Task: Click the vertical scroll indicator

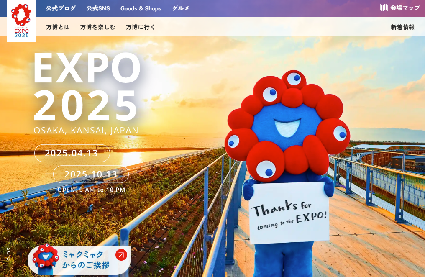Action: click(x=9, y=257)
